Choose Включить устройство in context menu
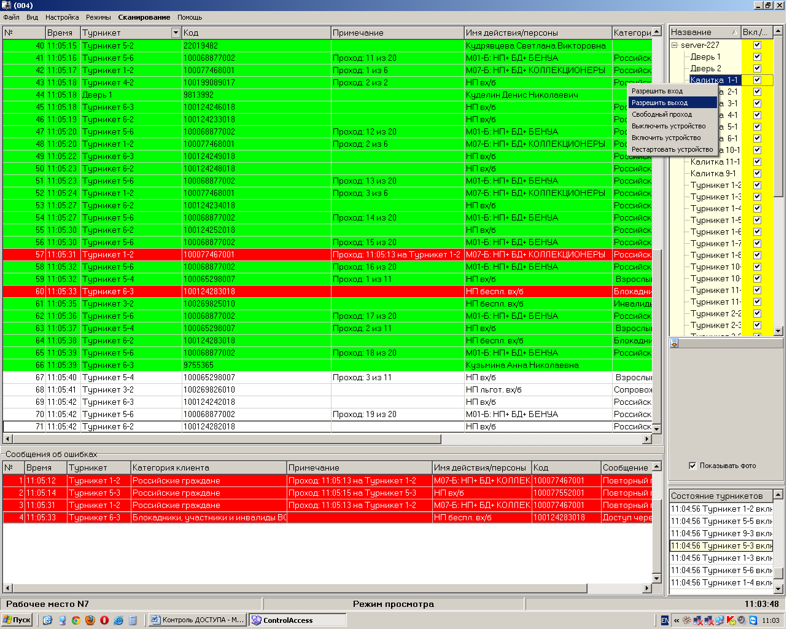The height and width of the screenshot is (629, 787). (672, 138)
